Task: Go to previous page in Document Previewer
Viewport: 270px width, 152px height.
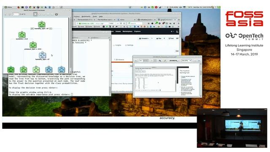Action: point(5,14)
